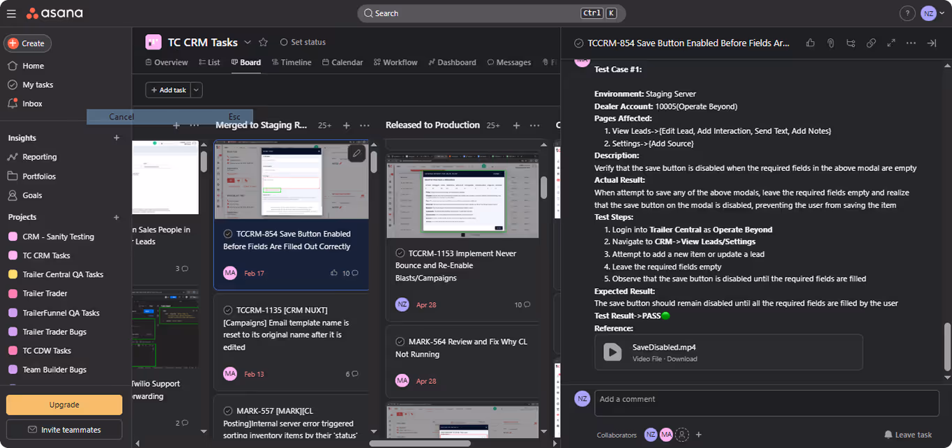Add a collaborator with plus icon

pyautogui.click(x=699, y=435)
